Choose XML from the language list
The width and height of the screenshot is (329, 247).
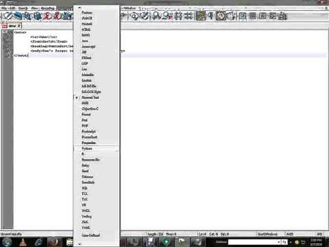click(96, 222)
